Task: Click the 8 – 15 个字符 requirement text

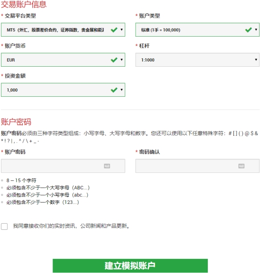Action: coord(21,180)
